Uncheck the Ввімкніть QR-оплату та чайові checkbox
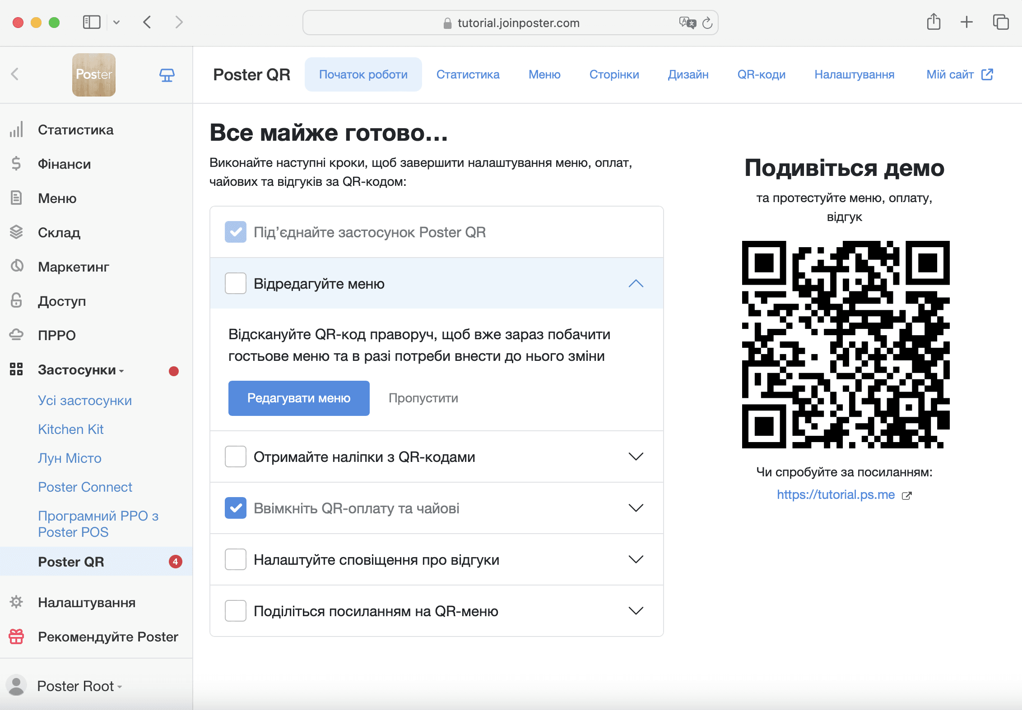The width and height of the screenshot is (1022, 710). (x=236, y=508)
